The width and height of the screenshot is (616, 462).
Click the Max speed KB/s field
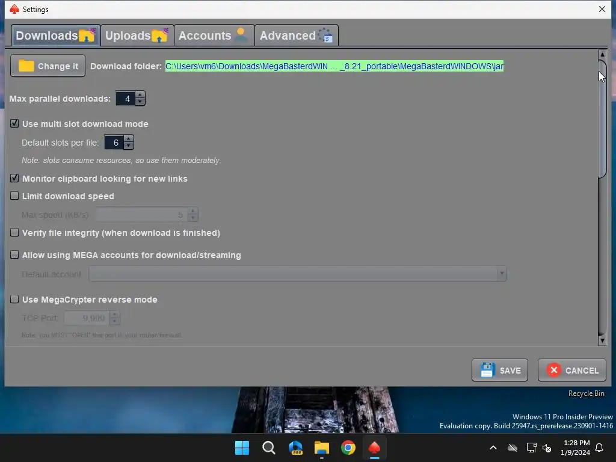tap(141, 215)
